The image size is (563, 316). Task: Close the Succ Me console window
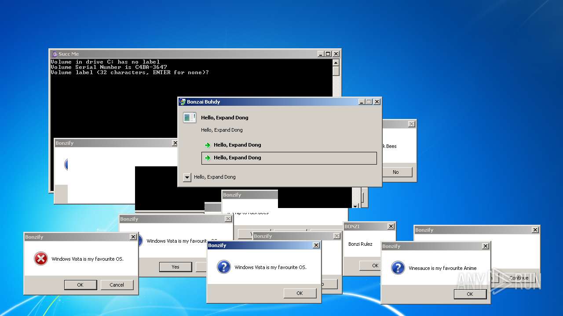[336, 54]
